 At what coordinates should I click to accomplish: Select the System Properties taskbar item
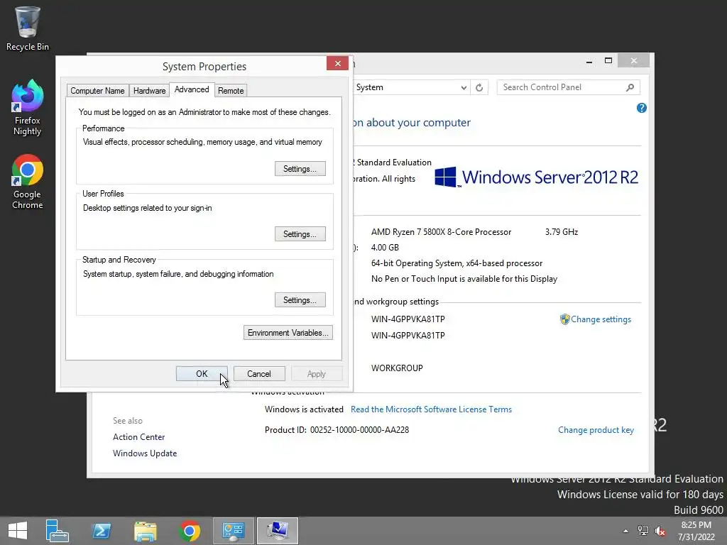pyautogui.click(x=278, y=531)
